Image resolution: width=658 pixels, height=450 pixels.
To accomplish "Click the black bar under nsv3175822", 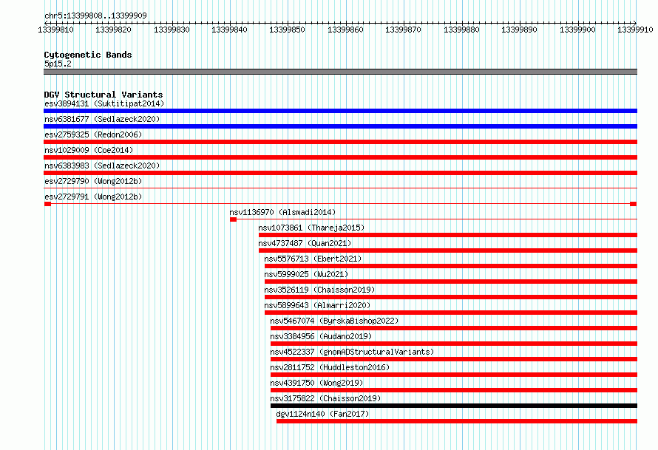I will click(454, 406).
